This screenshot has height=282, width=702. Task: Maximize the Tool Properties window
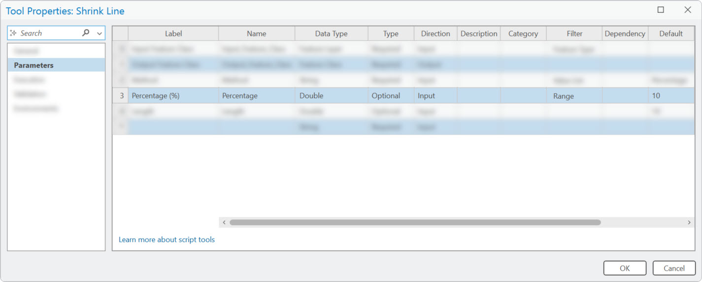point(661,10)
